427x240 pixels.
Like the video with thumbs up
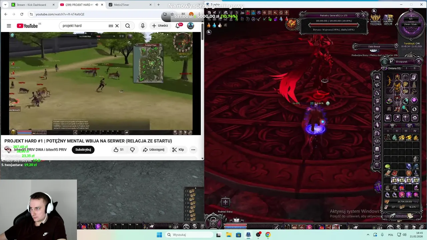point(118,150)
